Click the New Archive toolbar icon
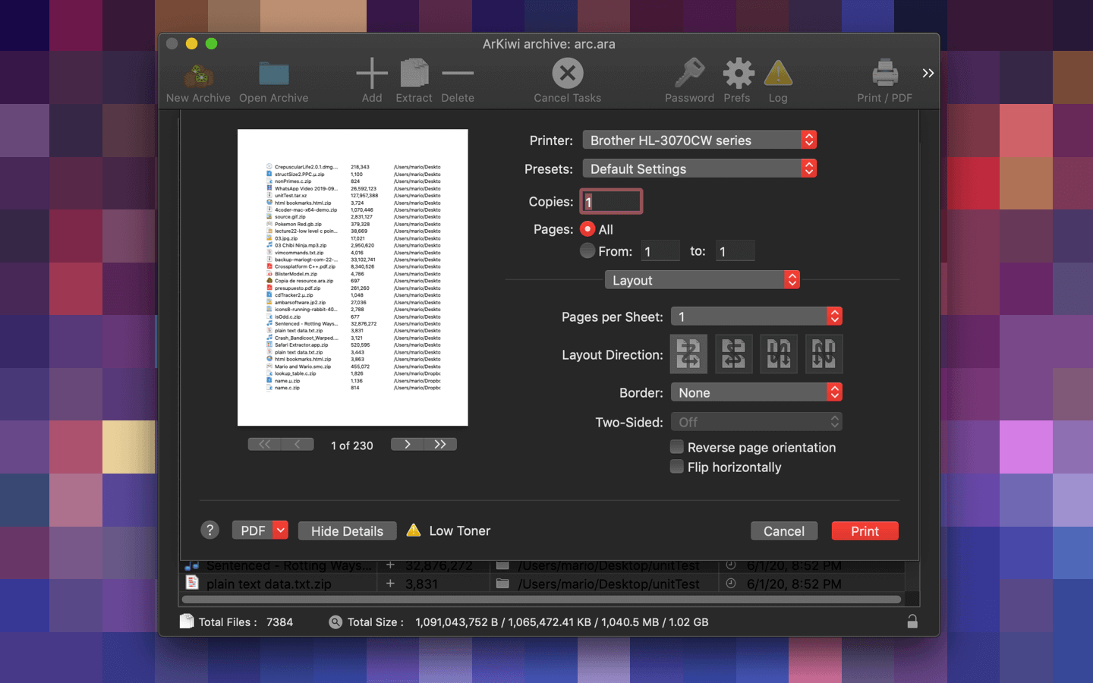This screenshot has height=683, width=1093. 198,75
